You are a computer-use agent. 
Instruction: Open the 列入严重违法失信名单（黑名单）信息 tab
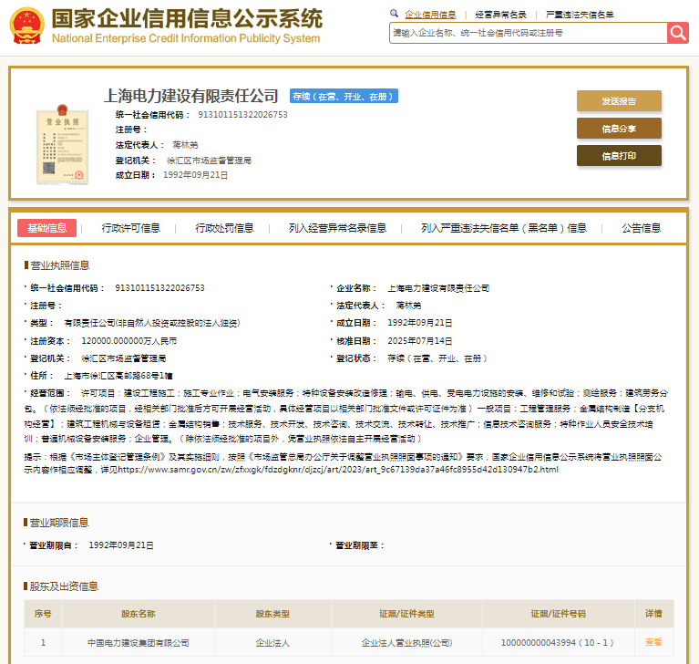(x=504, y=228)
